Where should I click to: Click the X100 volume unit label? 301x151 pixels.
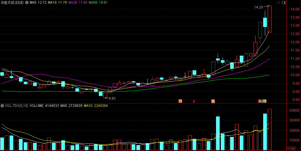point(291,149)
